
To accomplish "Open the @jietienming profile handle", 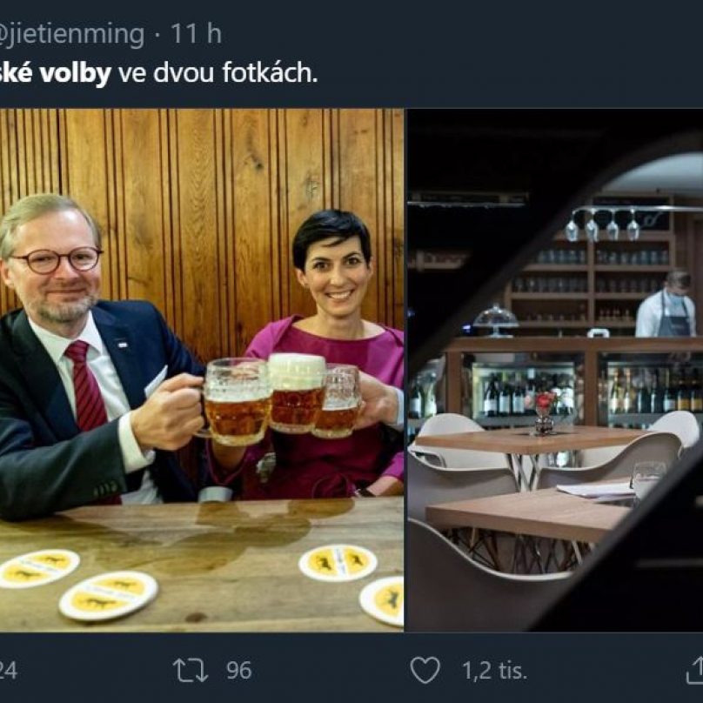I will tap(71, 34).
